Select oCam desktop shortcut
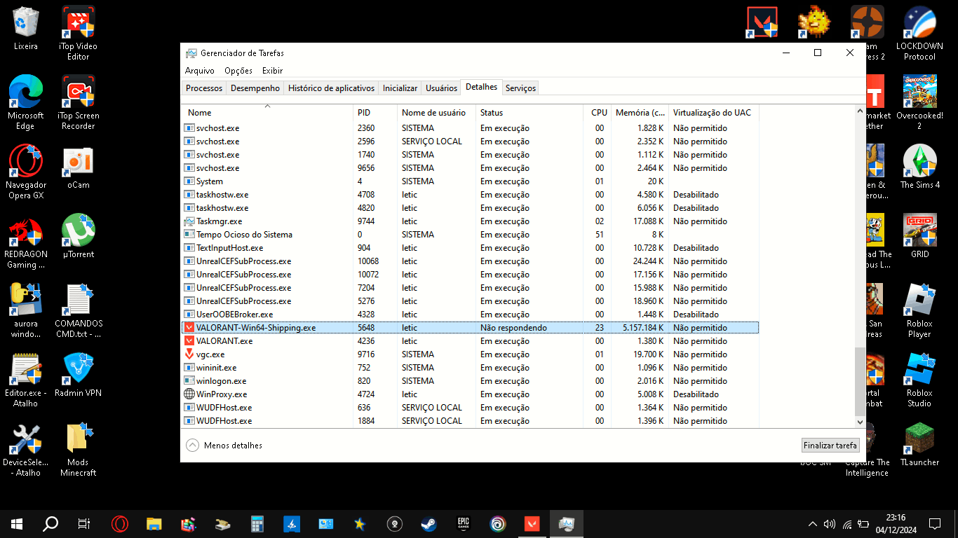 tap(78, 167)
